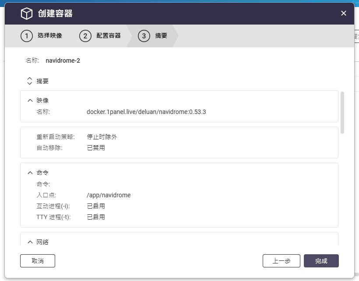Go to step 1 选择映像
Viewport: 359px width, 281px height.
click(x=42, y=36)
